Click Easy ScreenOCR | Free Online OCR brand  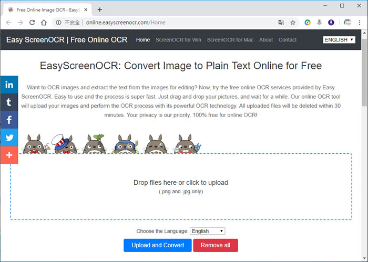(67, 40)
